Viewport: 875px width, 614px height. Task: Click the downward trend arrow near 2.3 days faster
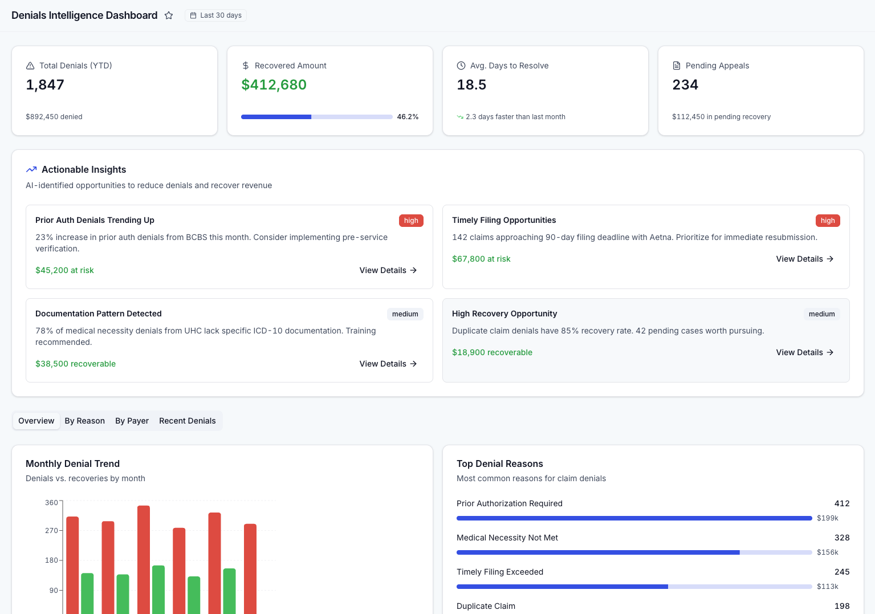point(459,116)
